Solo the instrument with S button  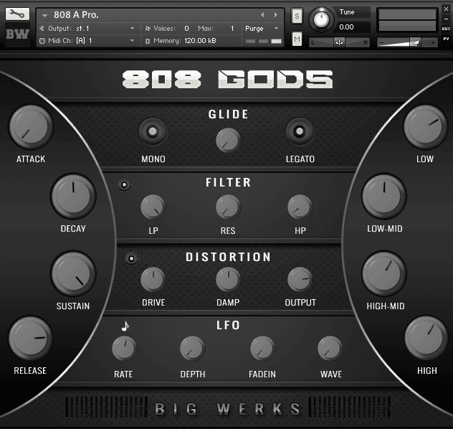(x=297, y=16)
